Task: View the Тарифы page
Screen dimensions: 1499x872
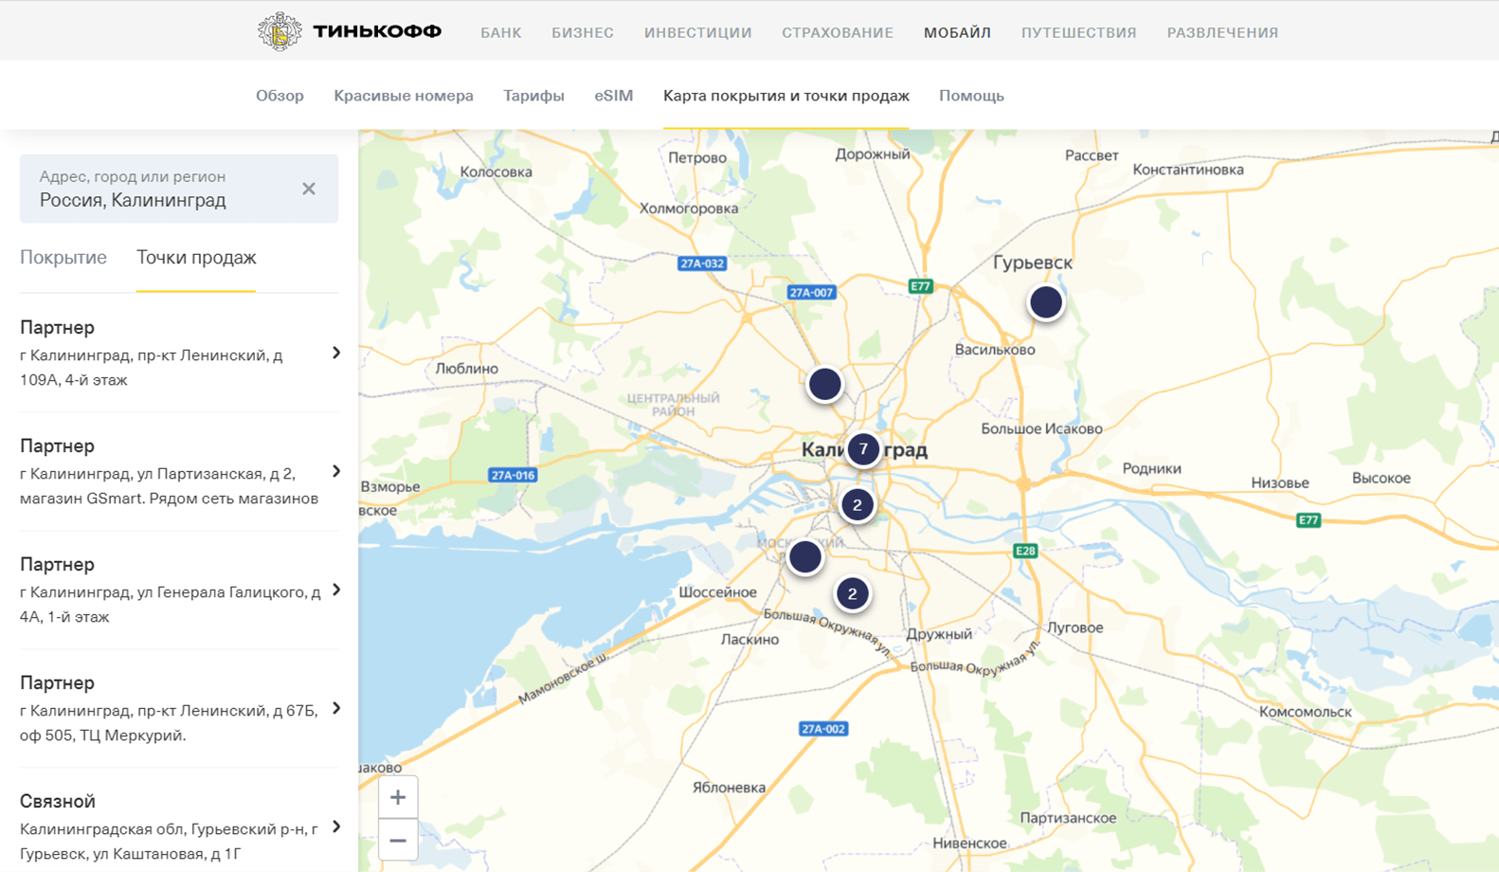Action: 533,96
